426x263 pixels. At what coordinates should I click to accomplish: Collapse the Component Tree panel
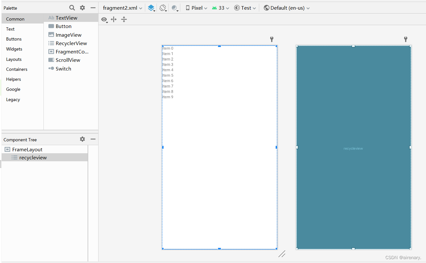93,139
